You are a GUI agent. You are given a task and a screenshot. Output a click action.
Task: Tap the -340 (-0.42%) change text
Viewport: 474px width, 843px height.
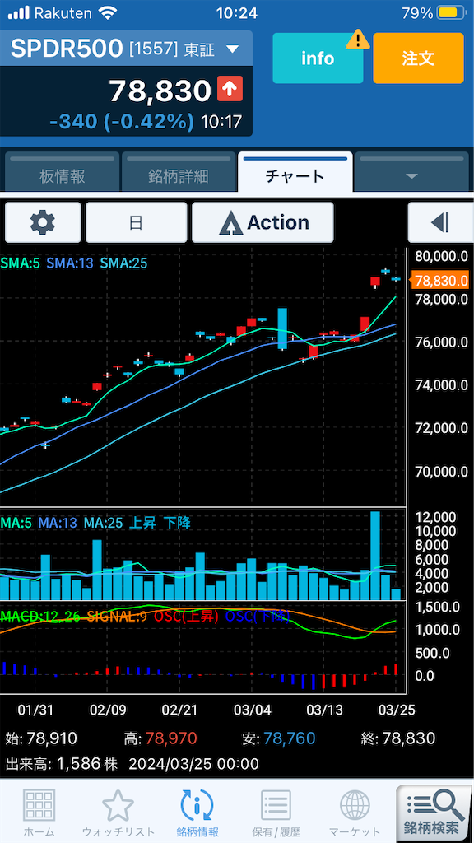point(122,122)
